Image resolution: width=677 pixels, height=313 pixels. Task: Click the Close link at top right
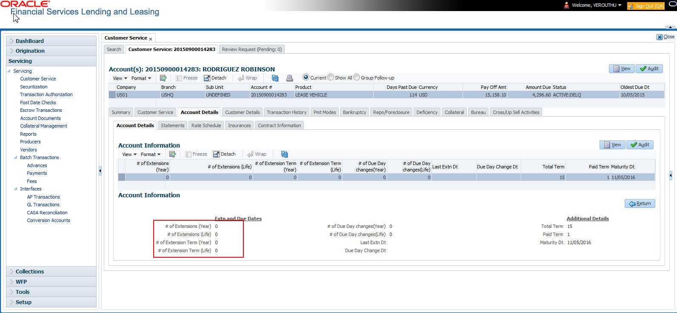666,37
